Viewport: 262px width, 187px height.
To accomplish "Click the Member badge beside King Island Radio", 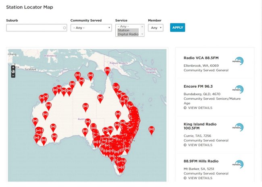I will (x=238, y=127).
